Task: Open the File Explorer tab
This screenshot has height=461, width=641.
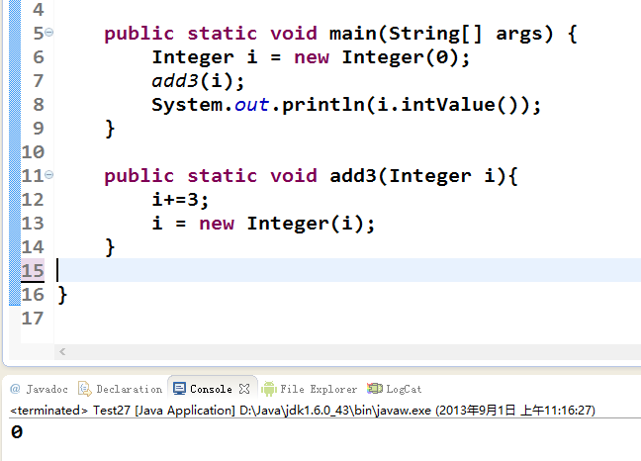Action: (319, 389)
